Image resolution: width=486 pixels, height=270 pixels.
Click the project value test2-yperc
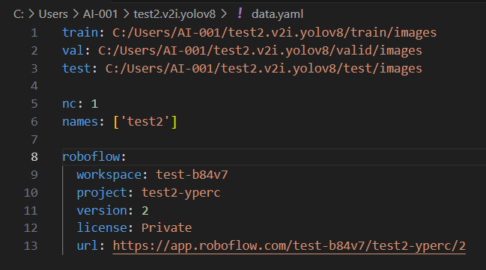pyautogui.click(x=181, y=193)
